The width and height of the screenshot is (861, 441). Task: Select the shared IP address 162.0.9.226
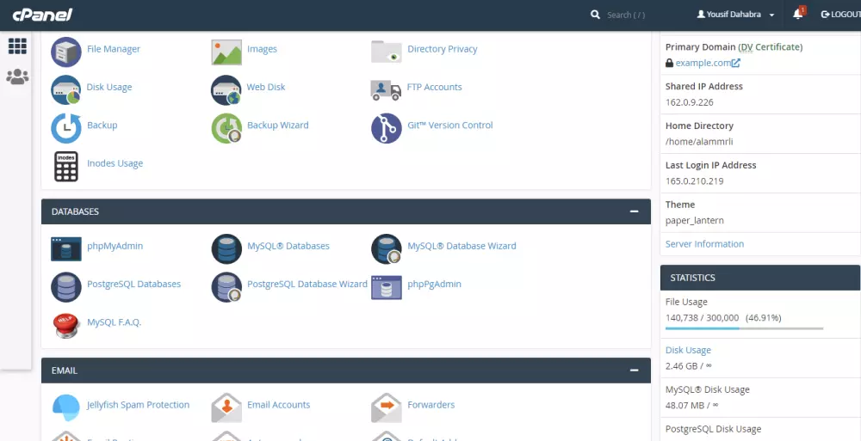pos(690,102)
